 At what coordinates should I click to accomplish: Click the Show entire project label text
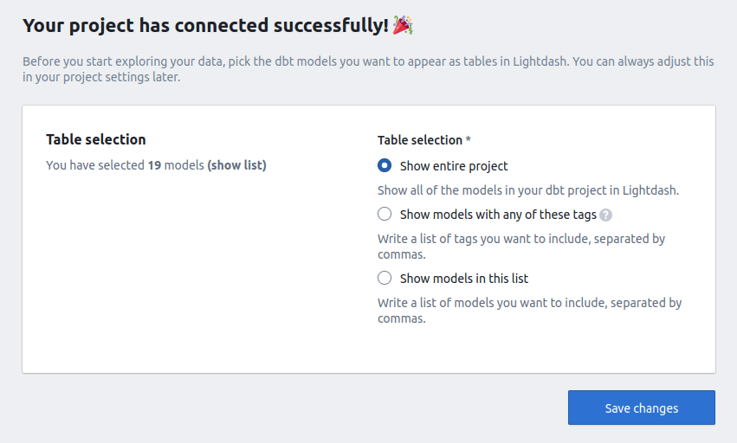coord(454,166)
